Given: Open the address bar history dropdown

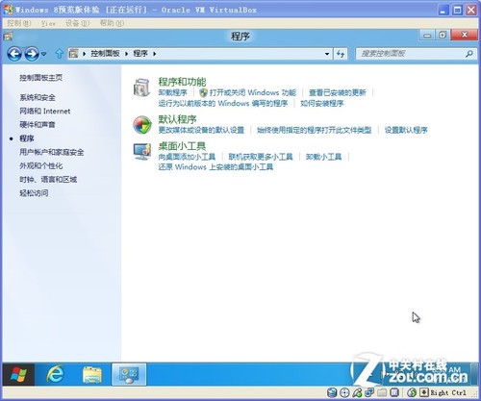Looking at the screenshot, I should 327,54.
